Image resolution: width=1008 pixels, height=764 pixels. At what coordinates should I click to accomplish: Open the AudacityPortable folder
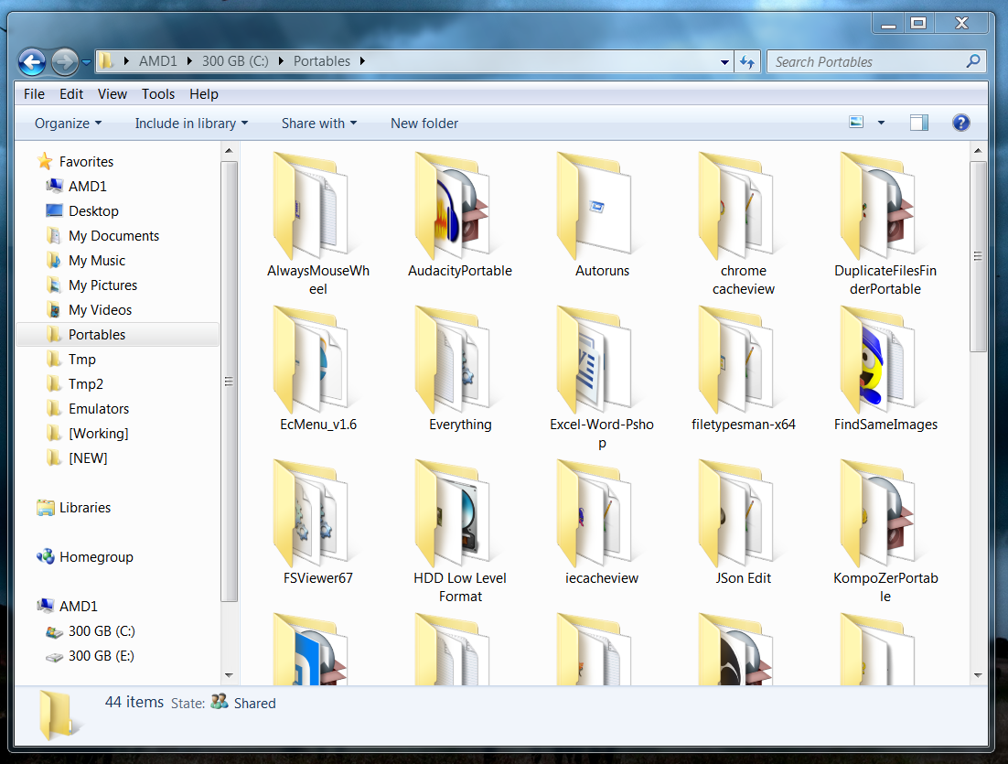click(x=459, y=209)
